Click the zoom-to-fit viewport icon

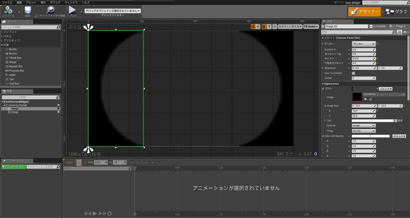point(275,26)
